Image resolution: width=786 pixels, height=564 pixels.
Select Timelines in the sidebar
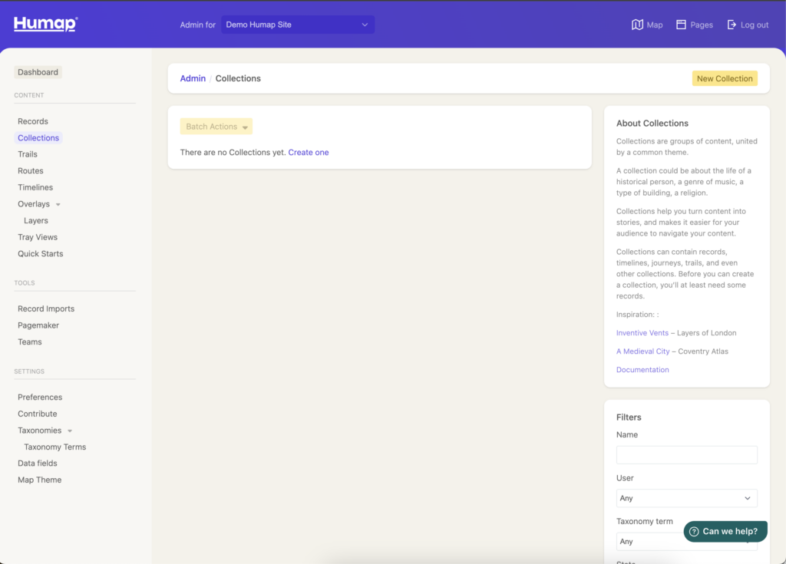pyautogui.click(x=35, y=187)
